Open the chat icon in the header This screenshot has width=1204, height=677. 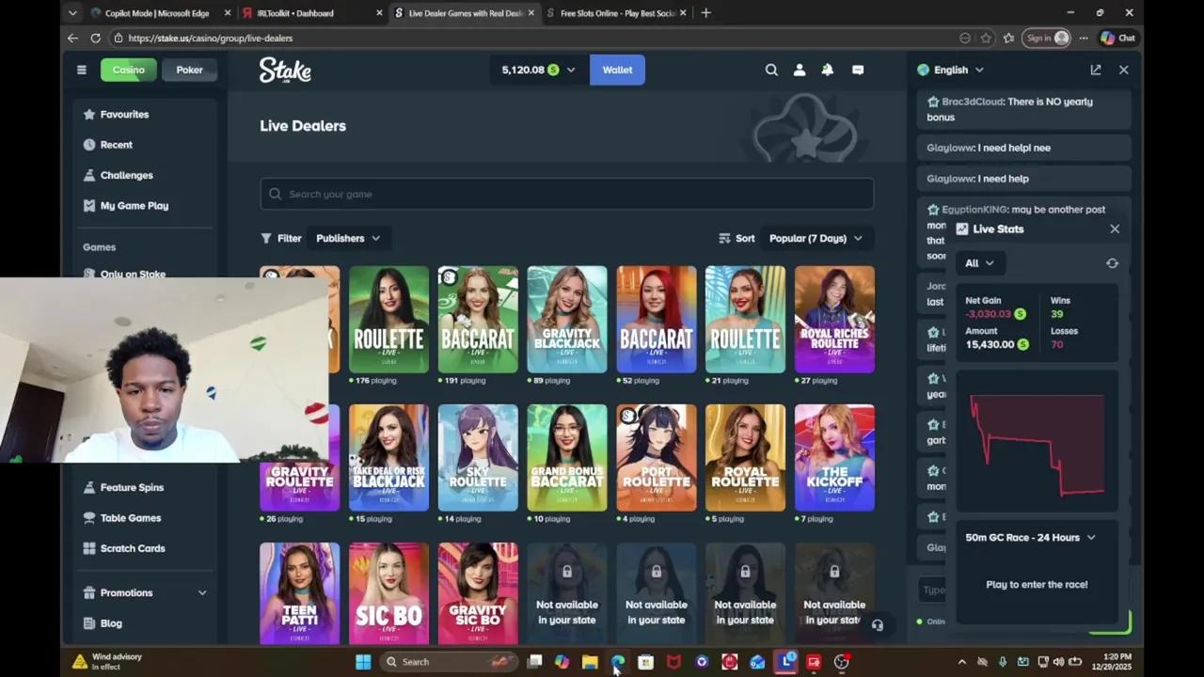(857, 70)
